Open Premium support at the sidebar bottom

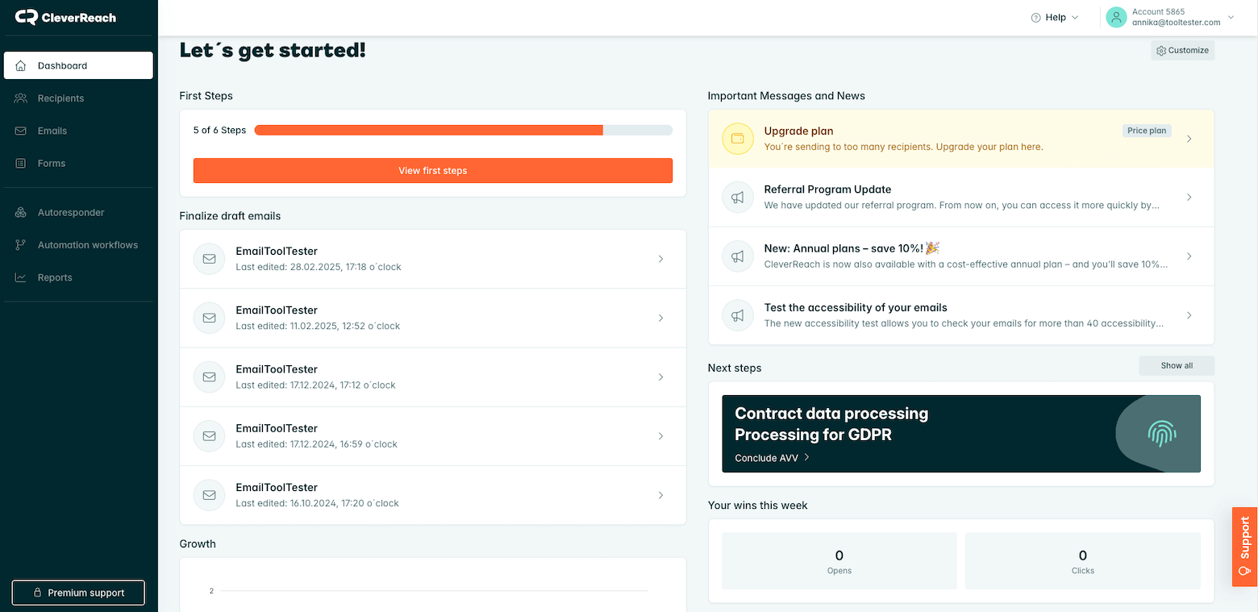point(77,592)
